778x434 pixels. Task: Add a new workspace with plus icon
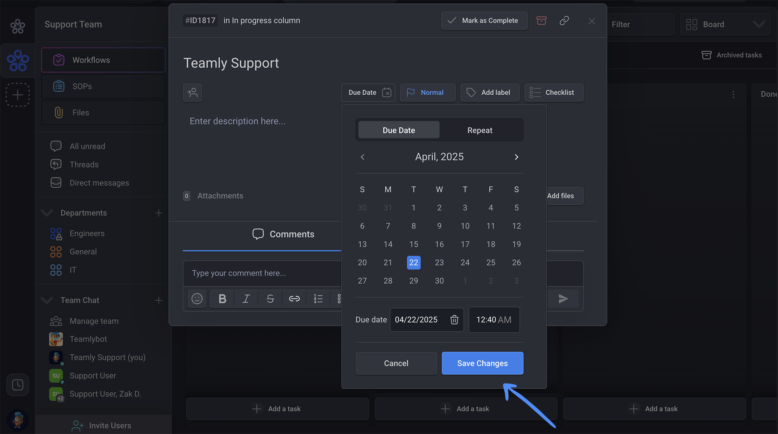tap(18, 95)
